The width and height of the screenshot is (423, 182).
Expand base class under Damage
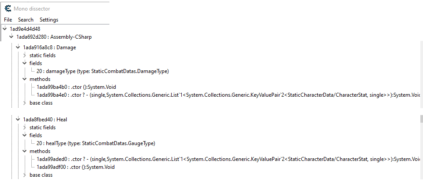(x=24, y=103)
